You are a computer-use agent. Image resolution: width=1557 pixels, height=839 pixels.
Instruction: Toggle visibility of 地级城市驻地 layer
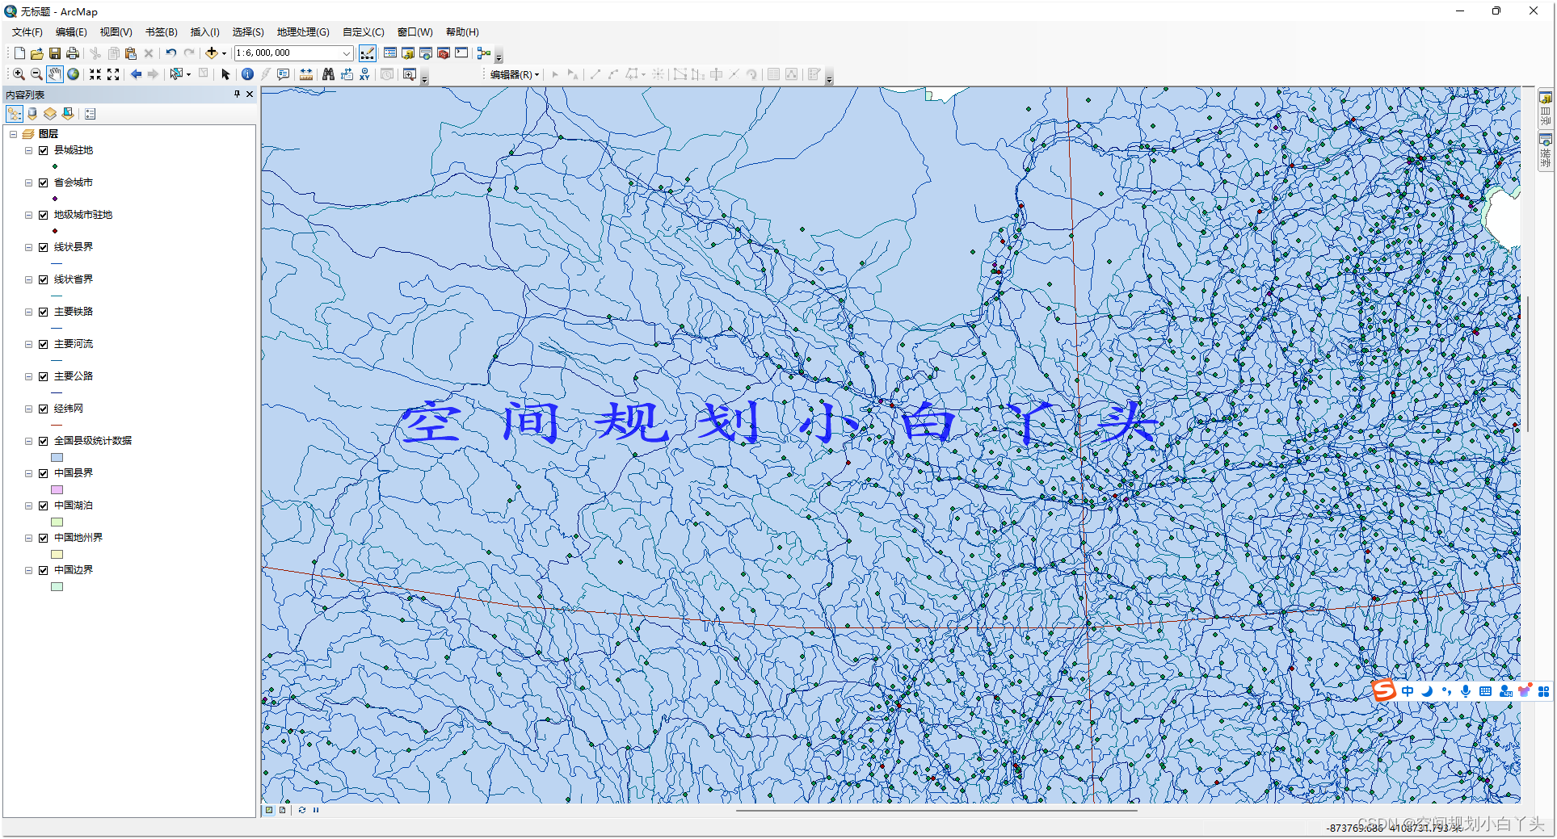click(44, 215)
